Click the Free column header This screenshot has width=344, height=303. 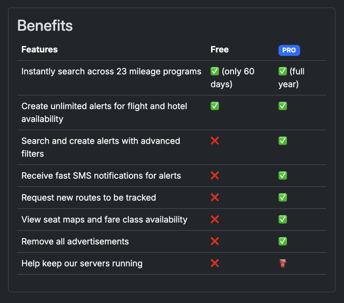(219, 49)
